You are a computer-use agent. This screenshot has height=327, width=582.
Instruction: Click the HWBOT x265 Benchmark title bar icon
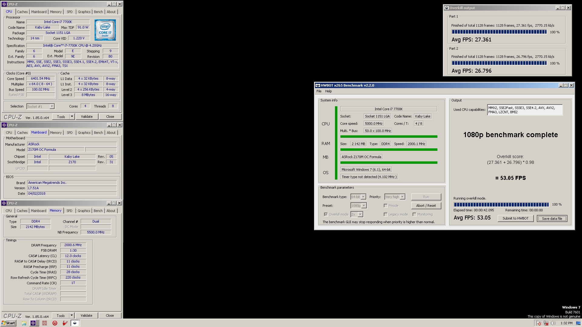[x=318, y=85]
